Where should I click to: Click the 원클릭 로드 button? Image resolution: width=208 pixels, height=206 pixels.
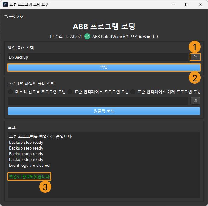pyautogui.click(x=104, y=111)
